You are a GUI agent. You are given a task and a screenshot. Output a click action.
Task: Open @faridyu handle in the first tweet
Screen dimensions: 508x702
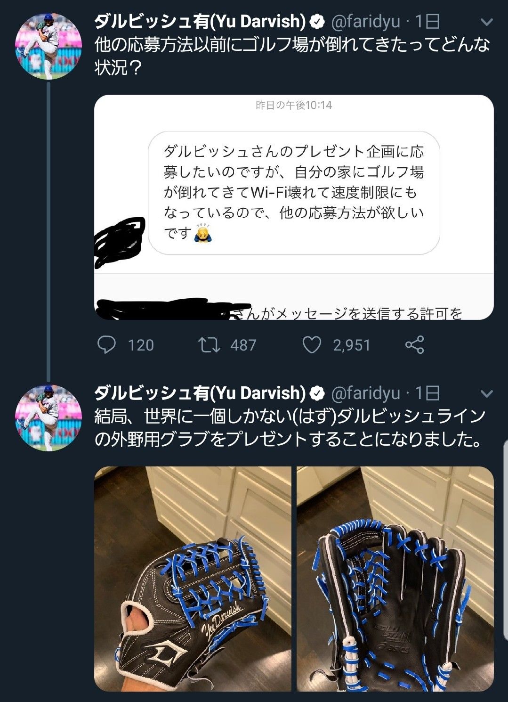(366, 22)
